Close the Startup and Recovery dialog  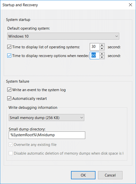[x=130, y=5]
